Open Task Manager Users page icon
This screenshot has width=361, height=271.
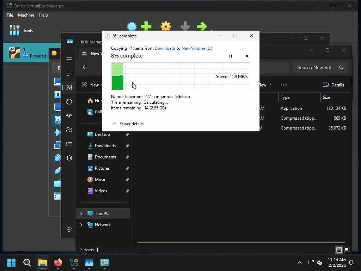pos(69,130)
